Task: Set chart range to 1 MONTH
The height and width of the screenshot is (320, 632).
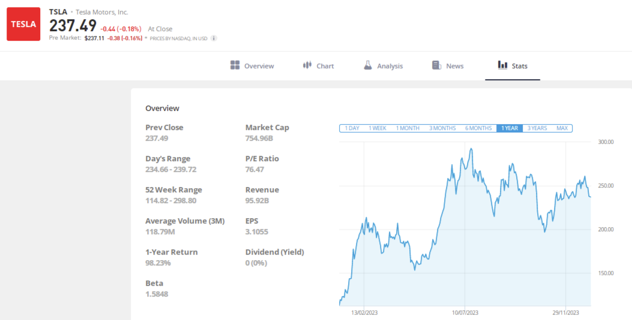Action: click(408, 128)
